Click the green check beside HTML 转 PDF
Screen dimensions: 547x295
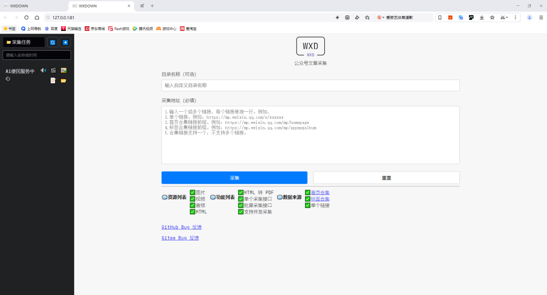[241, 192]
